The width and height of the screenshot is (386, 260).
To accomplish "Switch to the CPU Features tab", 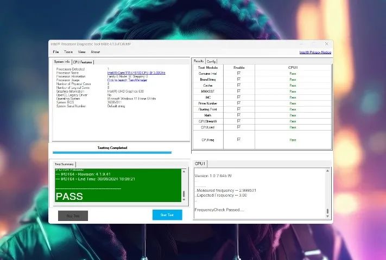I will (x=83, y=62).
